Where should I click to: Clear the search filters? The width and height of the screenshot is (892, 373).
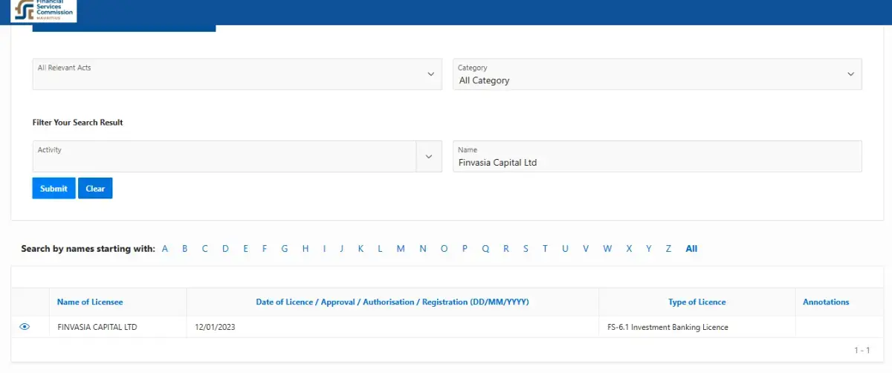tap(95, 189)
